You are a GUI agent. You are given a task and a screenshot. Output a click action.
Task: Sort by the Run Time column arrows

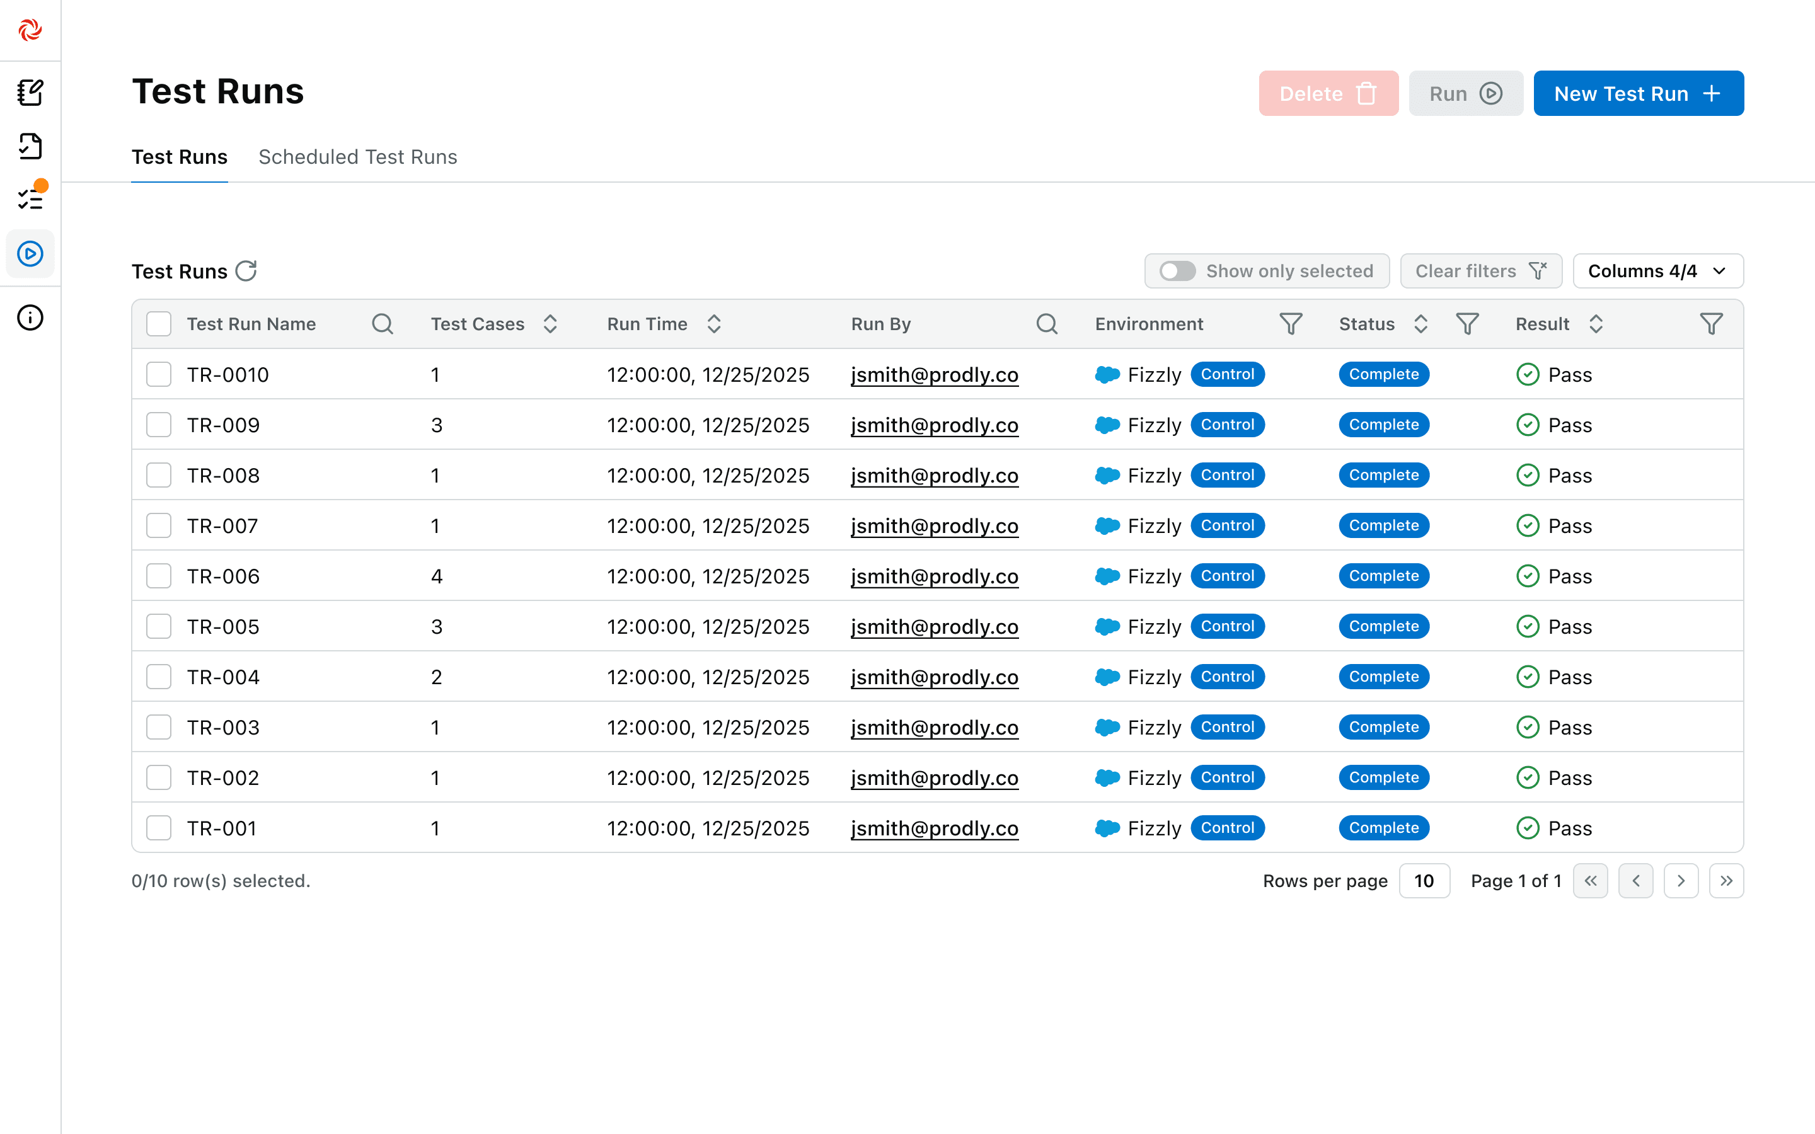pos(714,324)
